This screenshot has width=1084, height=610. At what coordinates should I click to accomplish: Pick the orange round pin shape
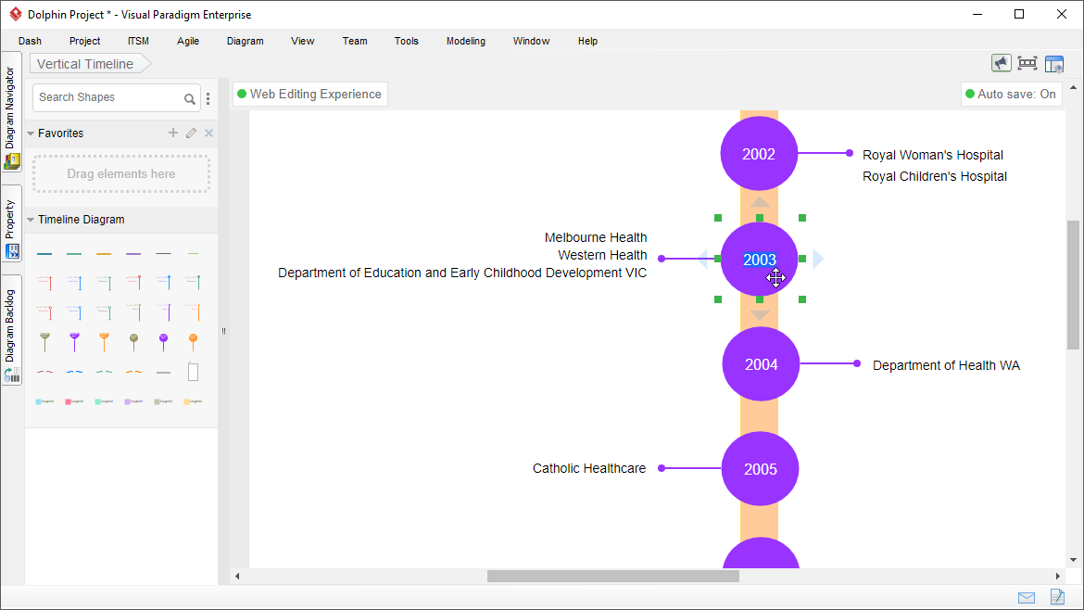pos(193,342)
